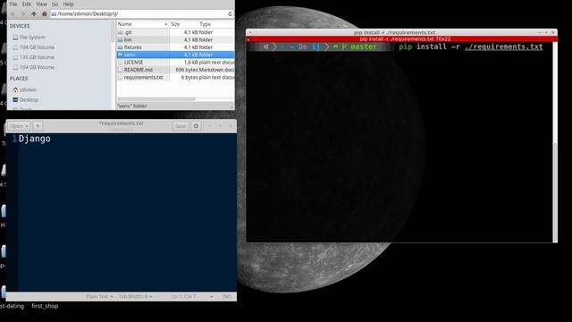Click the sidebar vertical scrollbar
This screenshot has width=572, height=322.
tap(113, 32)
